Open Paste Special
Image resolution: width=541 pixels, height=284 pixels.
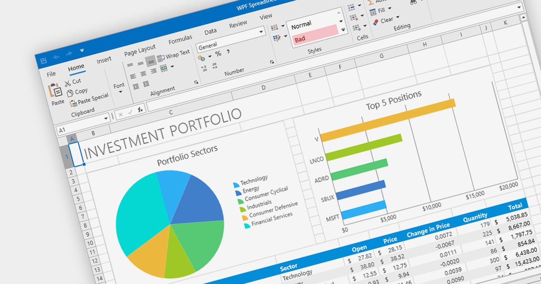pyautogui.click(x=89, y=99)
